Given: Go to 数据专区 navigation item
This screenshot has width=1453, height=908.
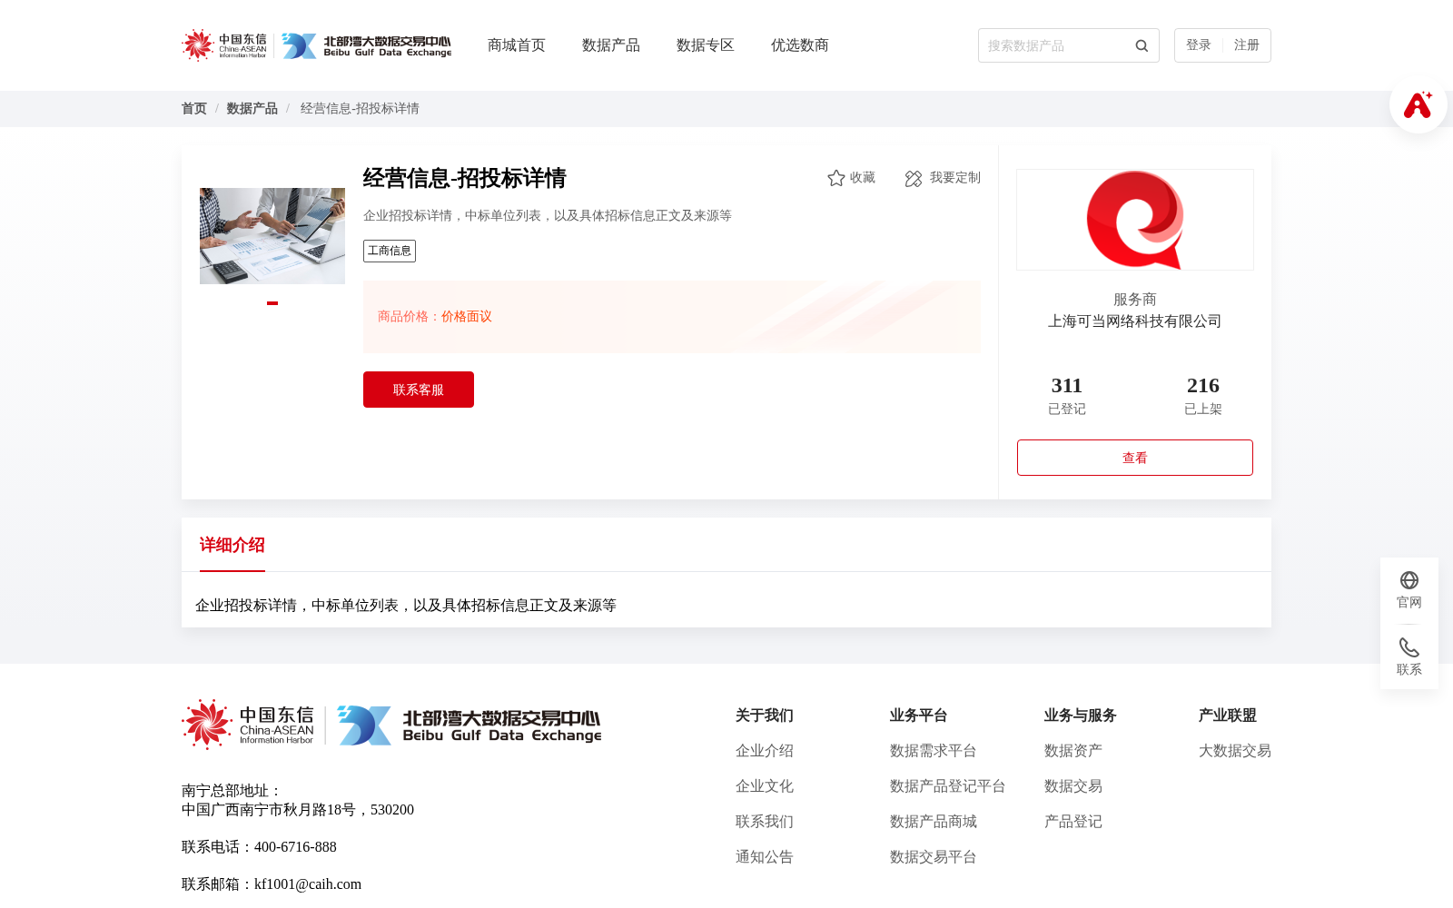Looking at the screenshot, I should click(706, 45).
